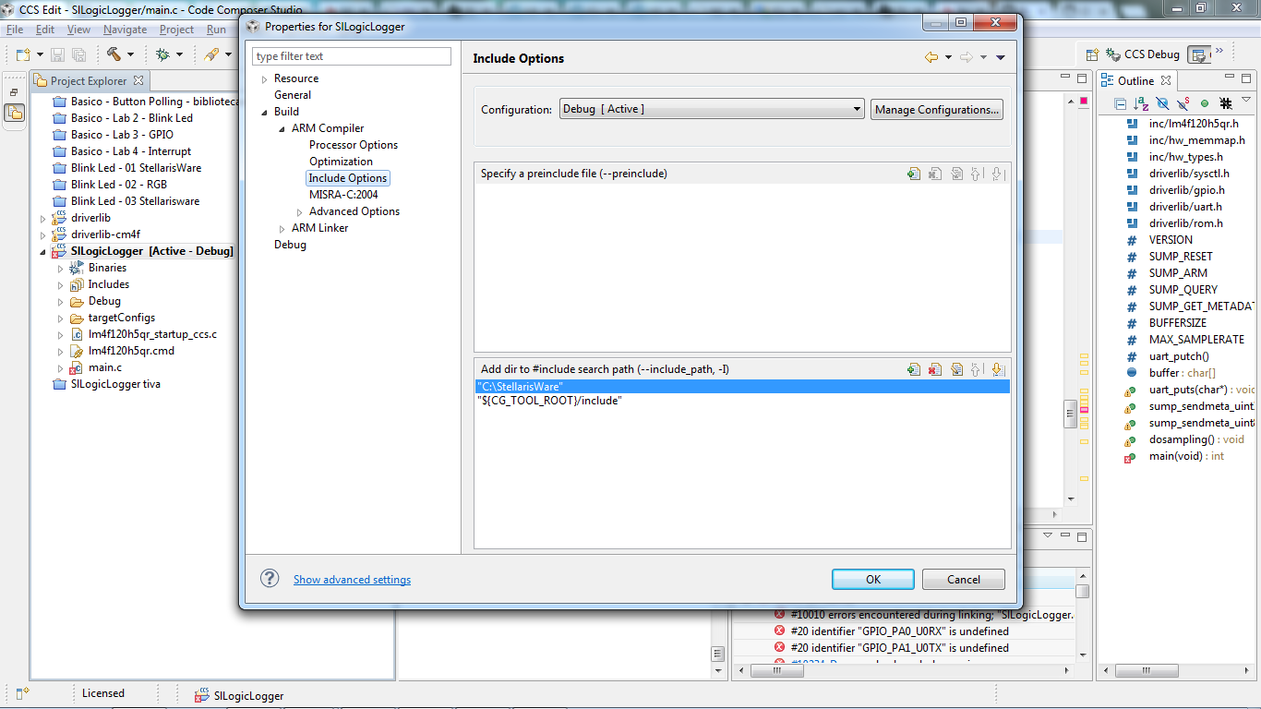Open the Project menu
The width and height of the screenshot is (1261, 709).
tap(176, 30)
